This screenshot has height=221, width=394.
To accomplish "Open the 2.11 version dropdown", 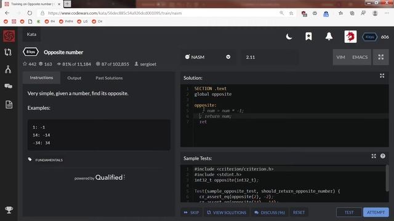I will [270, 57].
